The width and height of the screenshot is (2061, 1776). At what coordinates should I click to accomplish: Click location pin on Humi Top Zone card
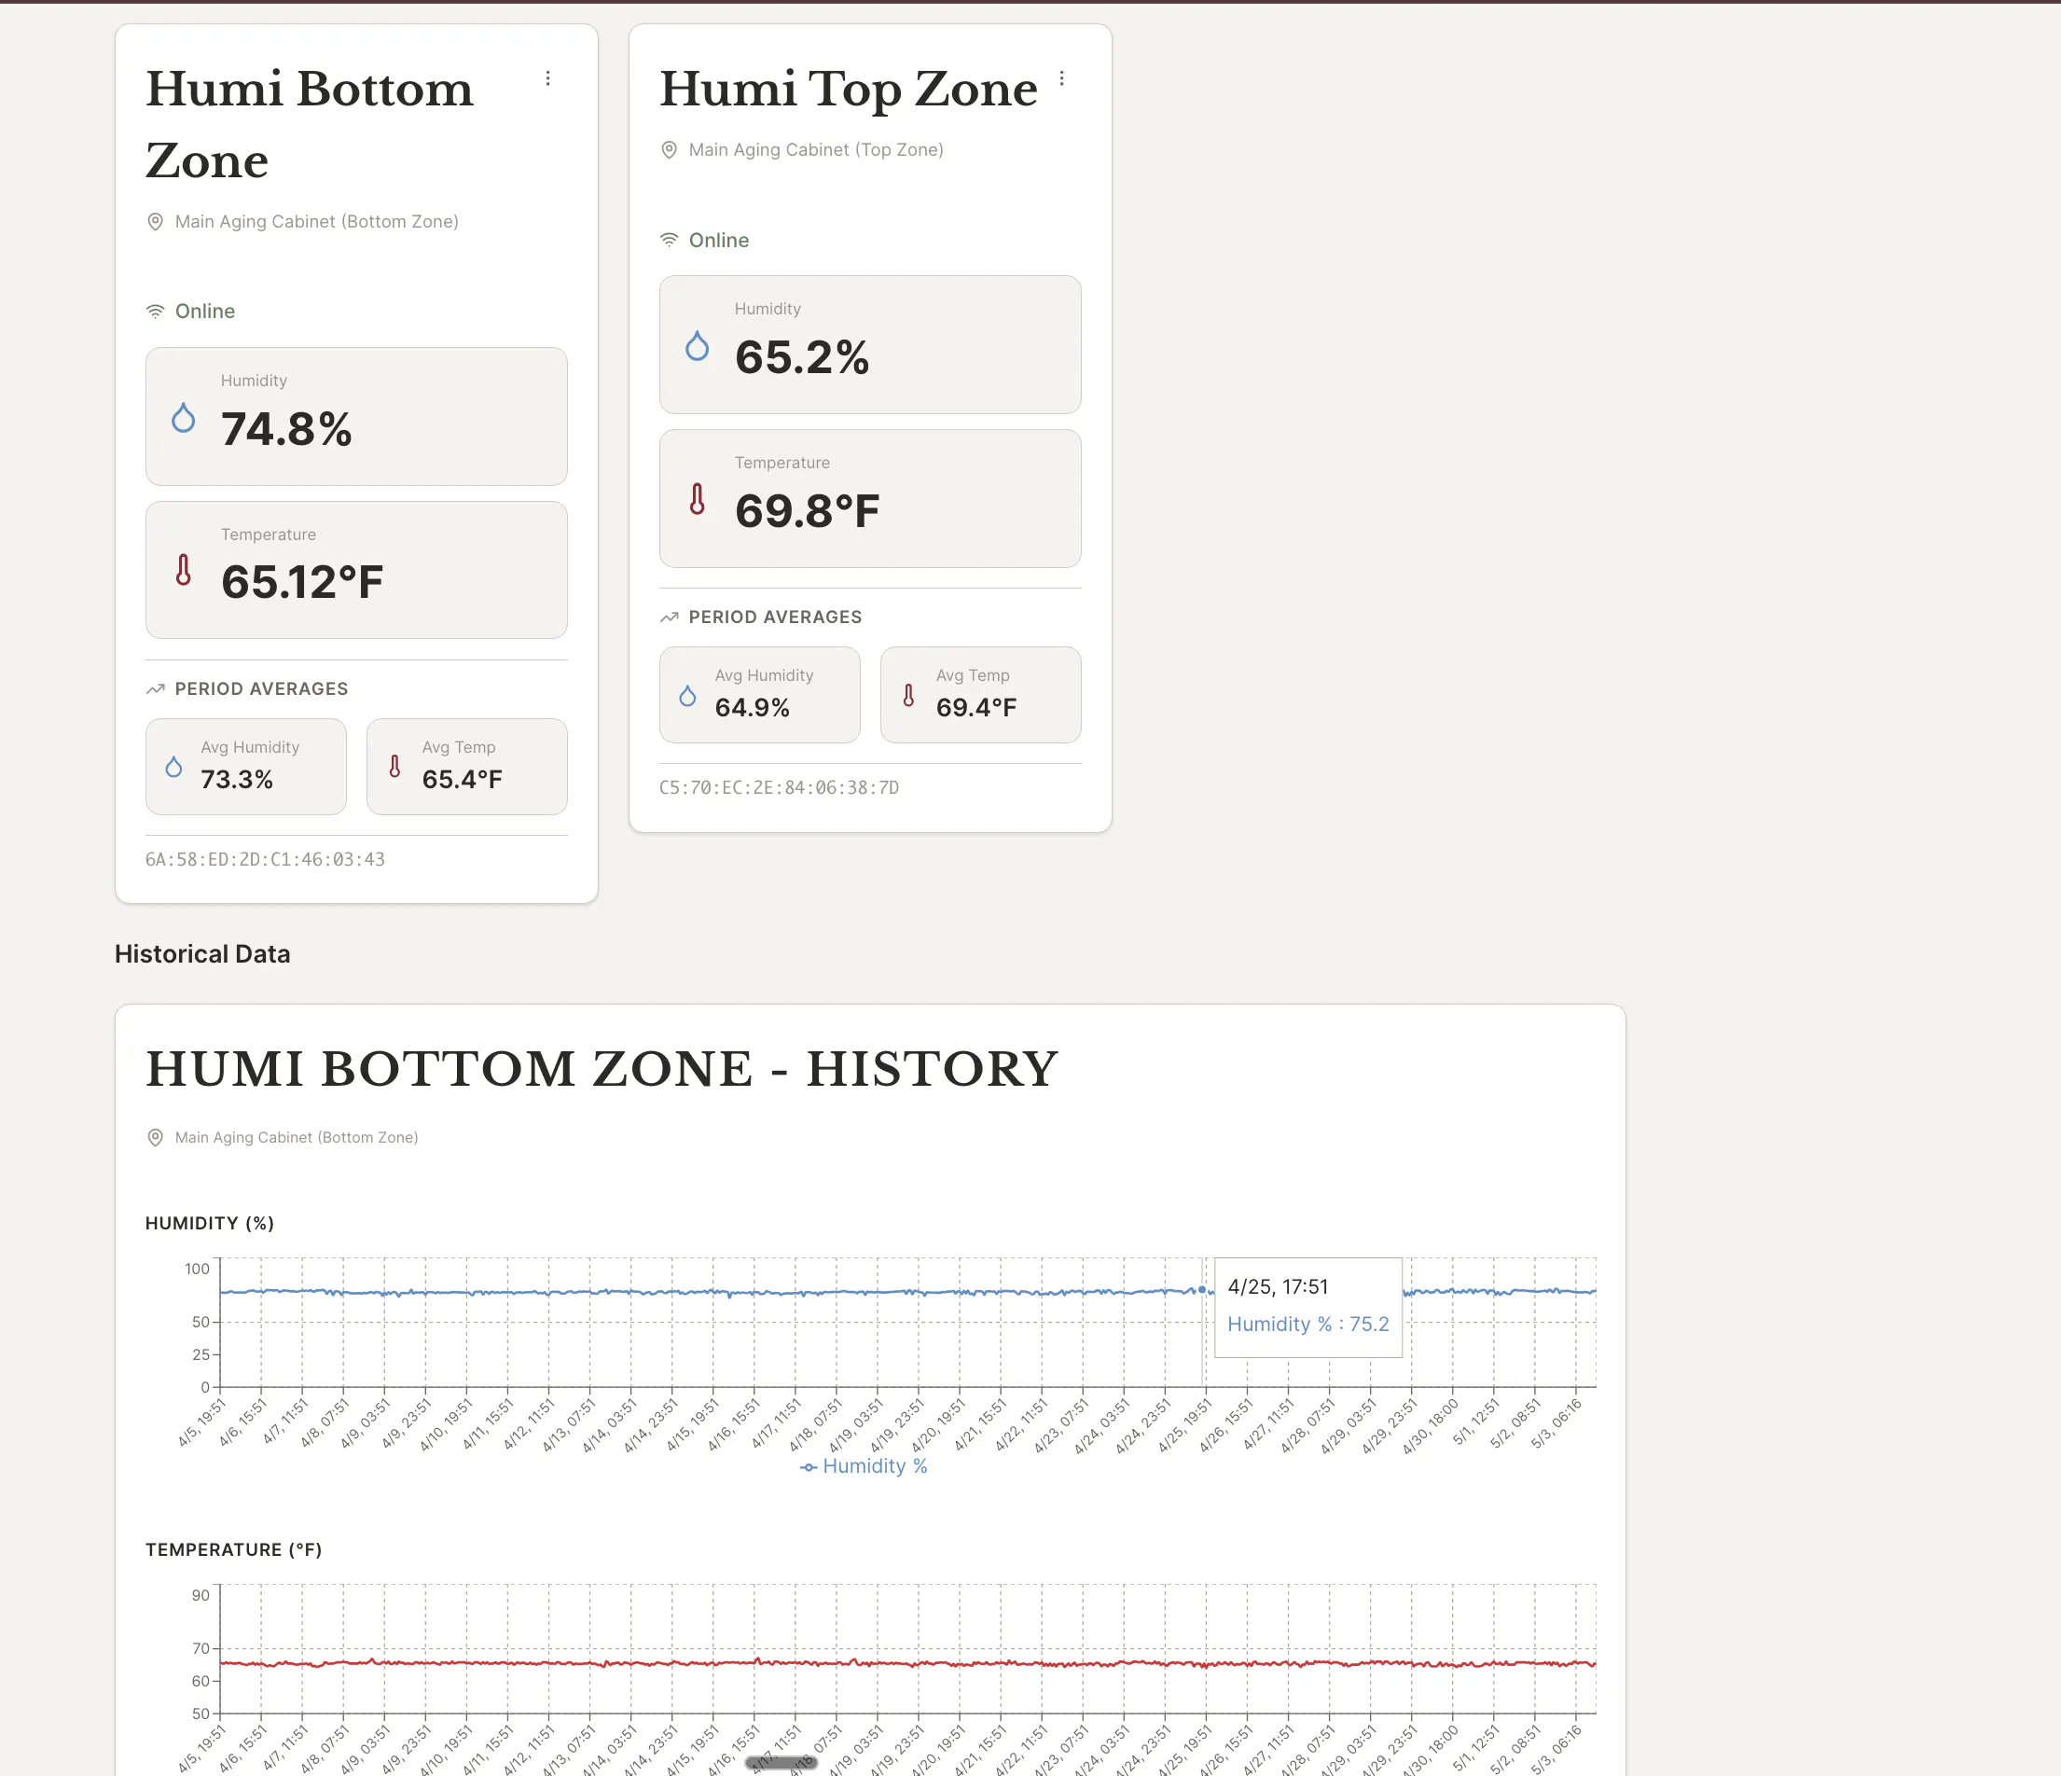click(x=670, y=150)
